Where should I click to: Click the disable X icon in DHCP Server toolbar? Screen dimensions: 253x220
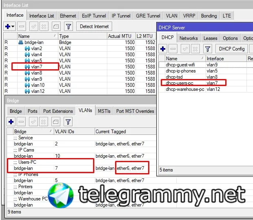195,48
